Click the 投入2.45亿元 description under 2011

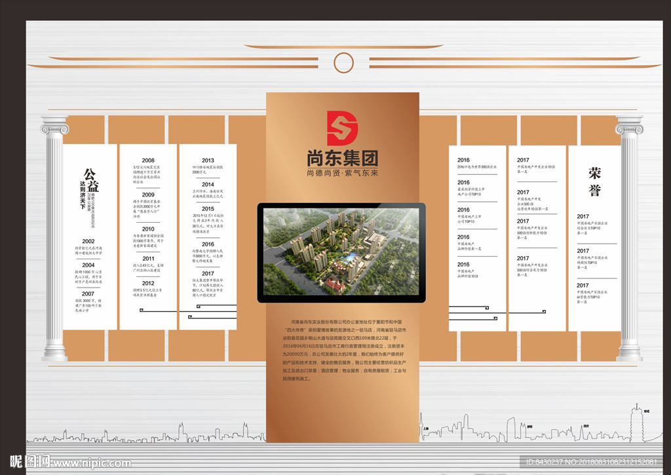147,268
